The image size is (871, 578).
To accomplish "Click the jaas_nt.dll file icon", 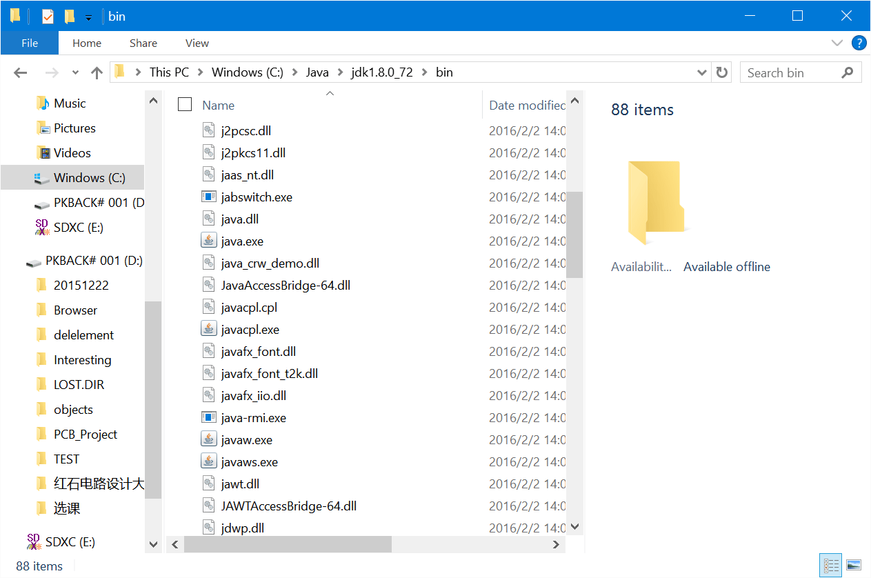I will (208, 175).
